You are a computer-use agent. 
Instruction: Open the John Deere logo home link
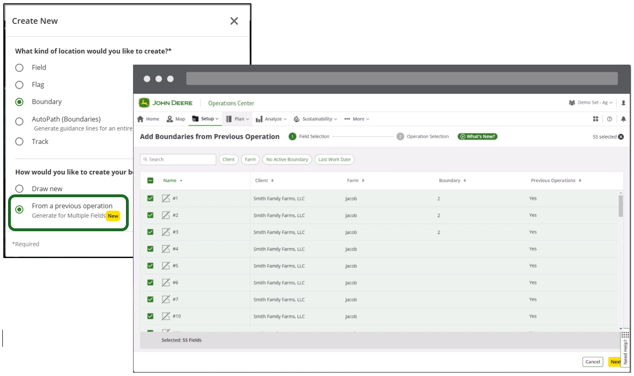click(166, 103)
